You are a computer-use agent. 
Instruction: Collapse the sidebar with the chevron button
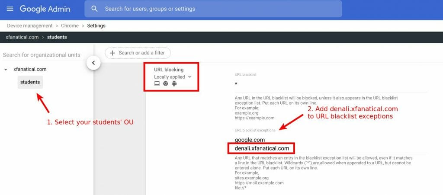point(93,63)
